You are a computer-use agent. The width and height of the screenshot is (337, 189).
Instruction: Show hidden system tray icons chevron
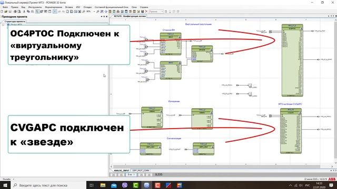tap(290, 185)
